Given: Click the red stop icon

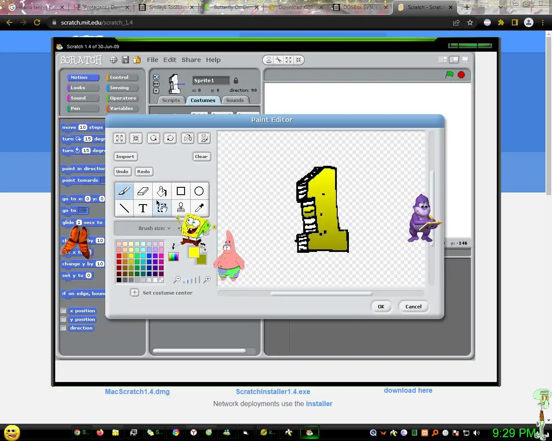Looking at the screenshot, I should click(x=461, y=75).
